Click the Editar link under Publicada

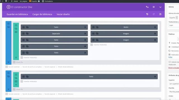pyautogui.click(x=170, y=57)
